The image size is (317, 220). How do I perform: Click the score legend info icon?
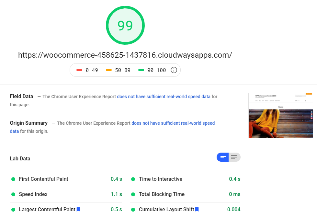174,70
